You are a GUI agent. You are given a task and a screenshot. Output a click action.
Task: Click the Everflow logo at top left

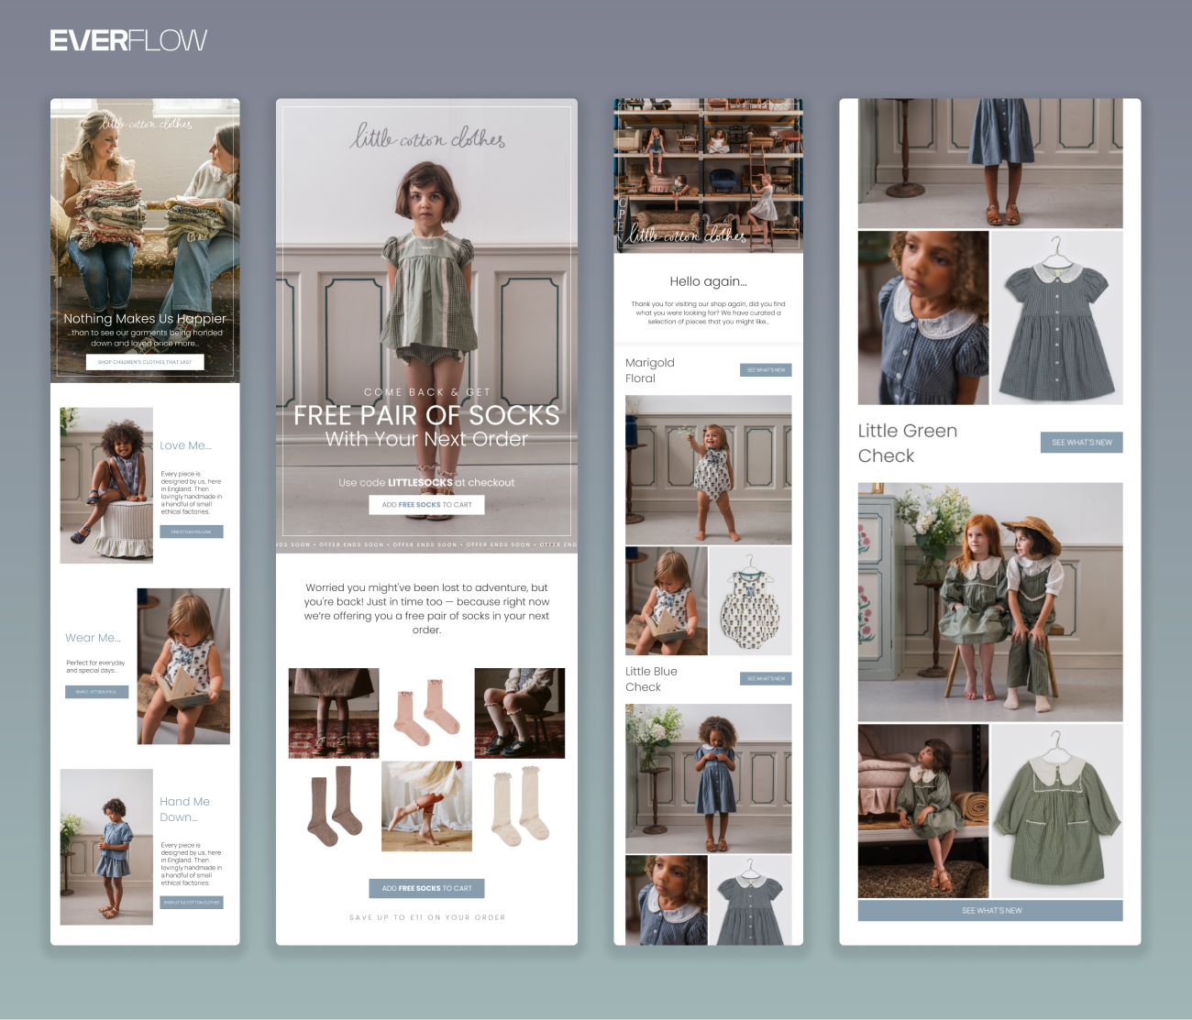coord(128,40)
